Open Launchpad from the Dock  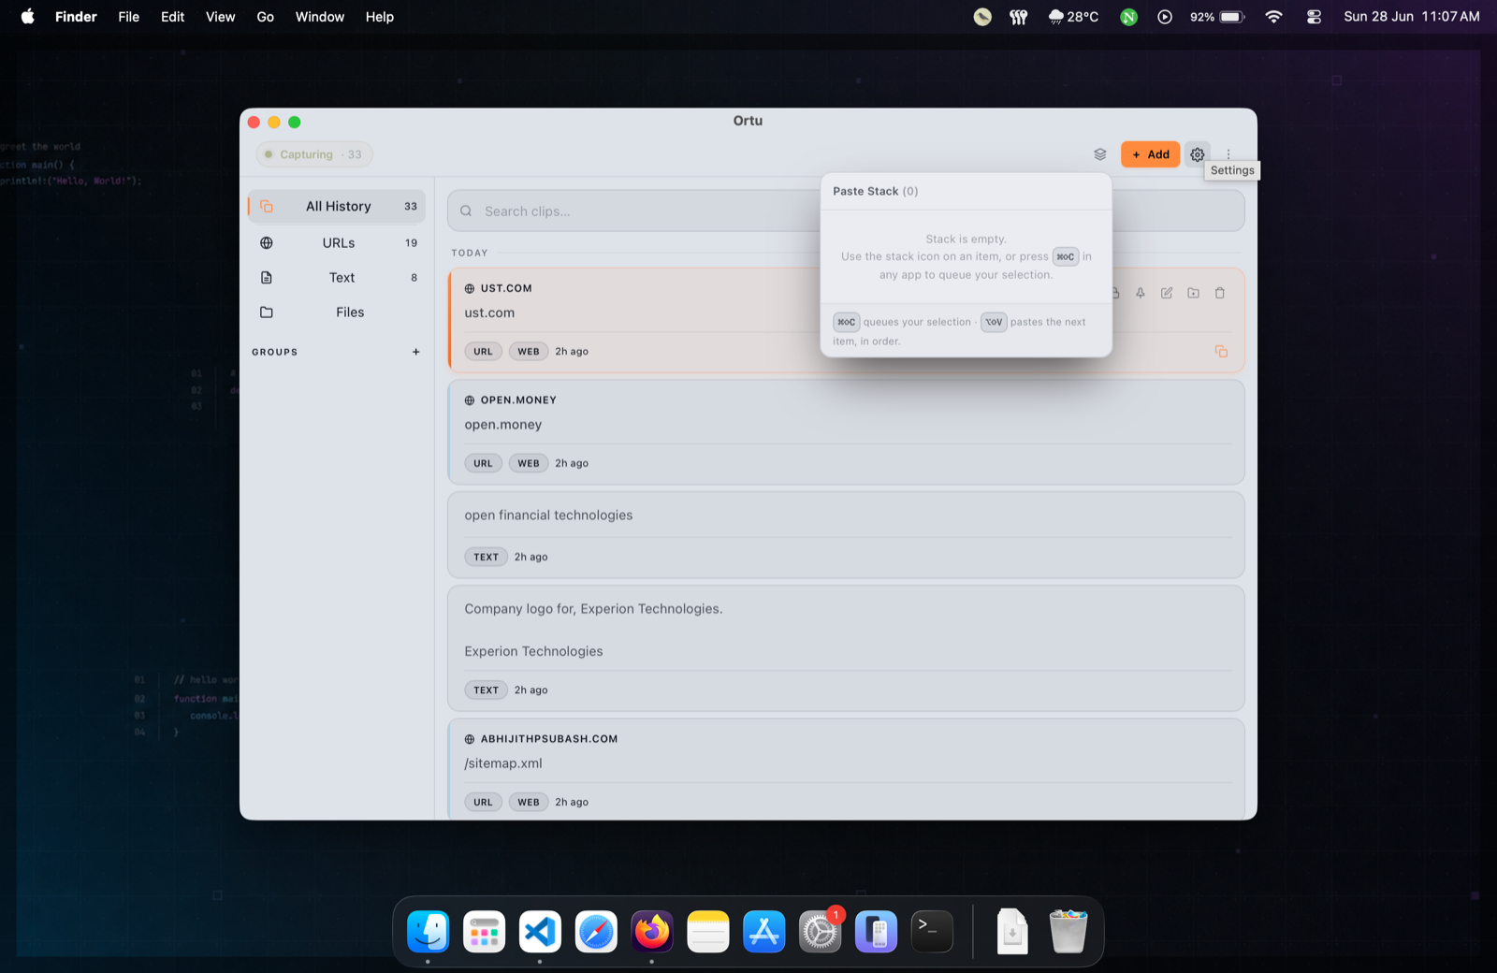tap(484, 932)
